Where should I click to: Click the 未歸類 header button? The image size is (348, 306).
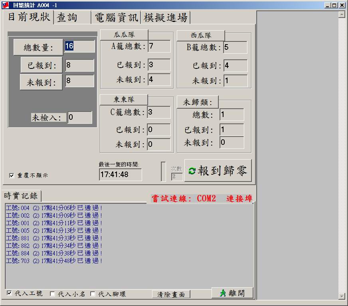click(x=198, y=102)
